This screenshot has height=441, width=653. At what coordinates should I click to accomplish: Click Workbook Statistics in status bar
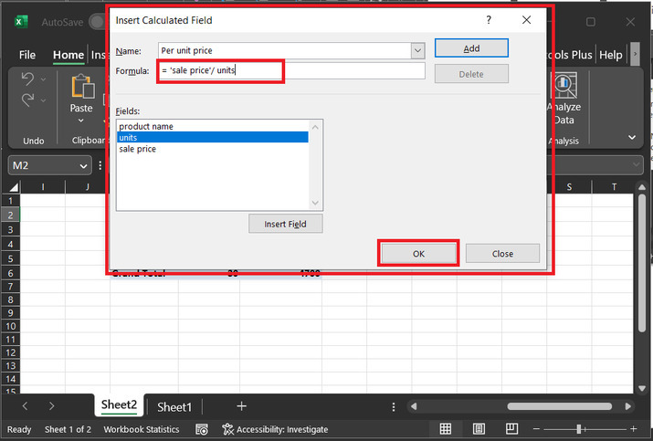coord(142,429)
